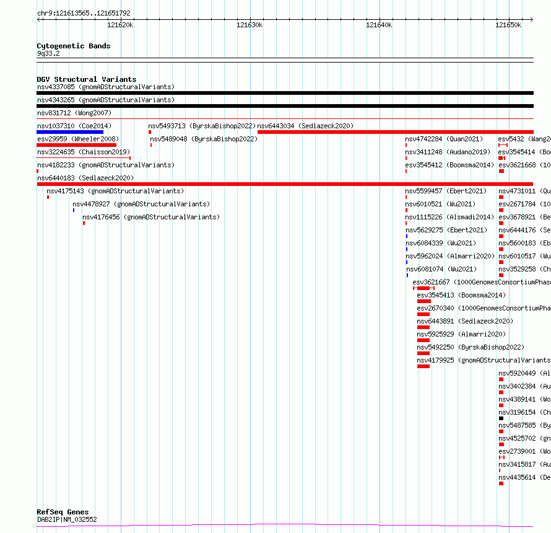This screenshot has height=533, width=551.
Task: Click the 9q33.2 cytogenetic band label
Action: (48, 53)
